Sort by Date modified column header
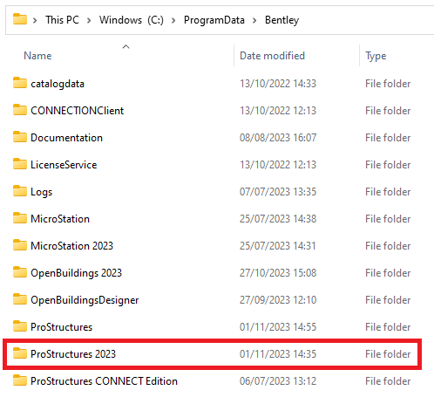 [272, 56]
